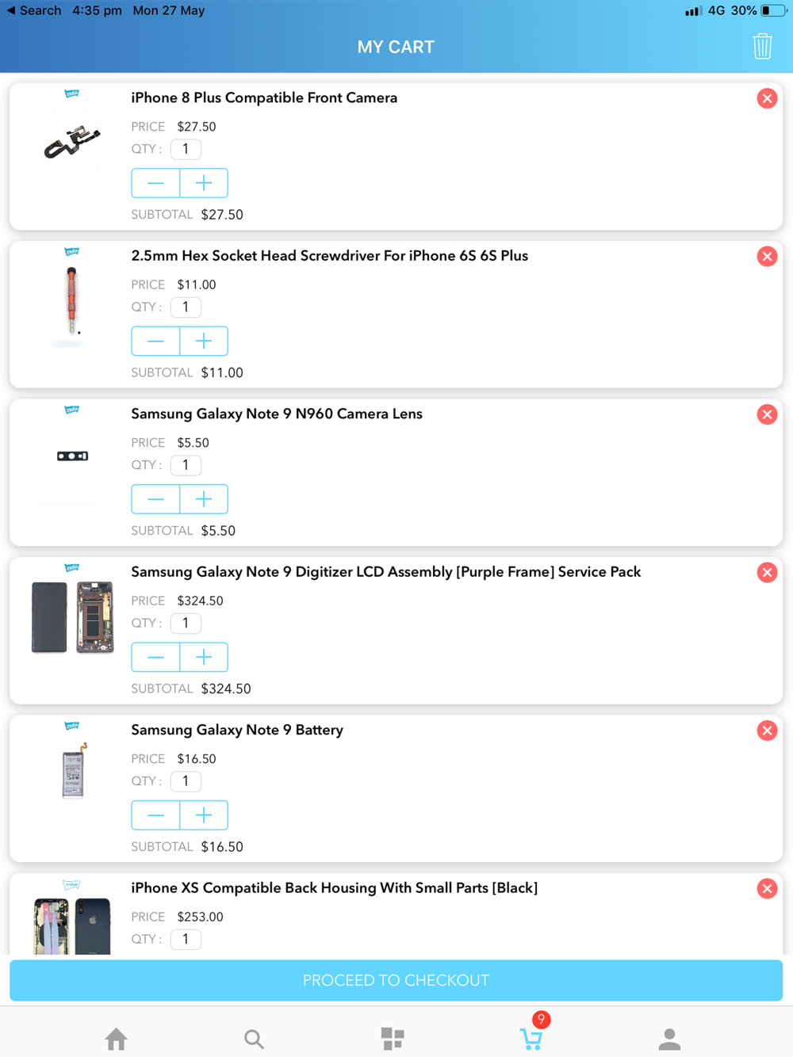Decrease quantity of Note 9 Digitizer LCD Assembly
Screen dimensions: 793x1057
tap(155, 658)
